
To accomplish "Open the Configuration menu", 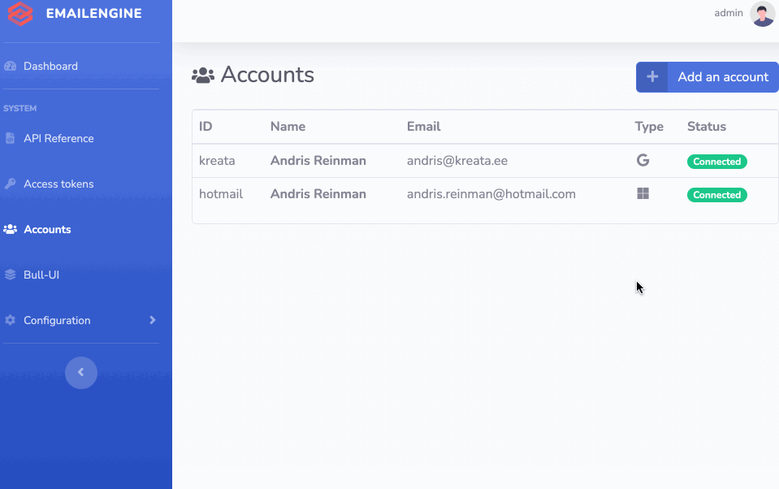I will (x=57, y=321).
